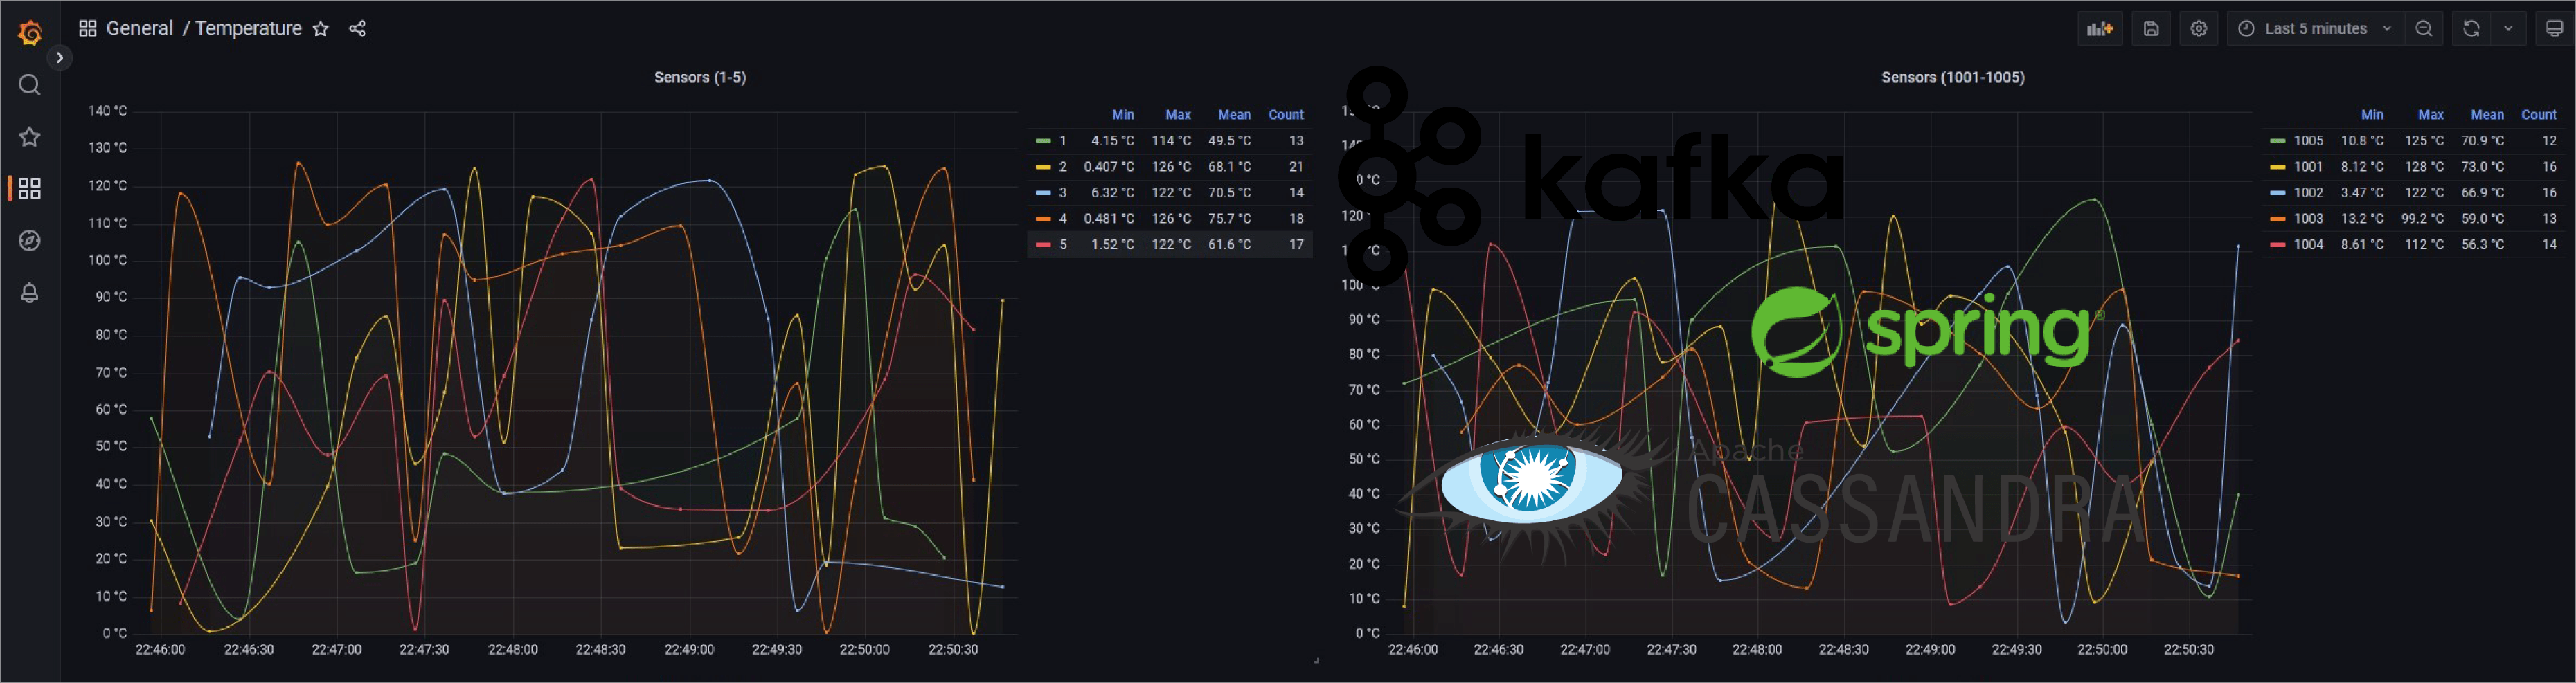Sort Sensors (1001-1005) legend by Count
The width and height of the screenshot is (2576, 683).
[2539, 115]
